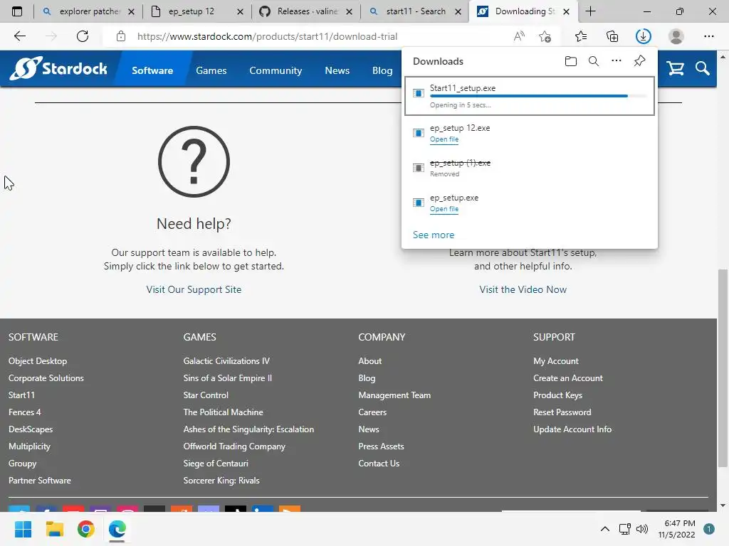
Task: Switch to ep_setup 12 tab
Action: click(191, 11)
